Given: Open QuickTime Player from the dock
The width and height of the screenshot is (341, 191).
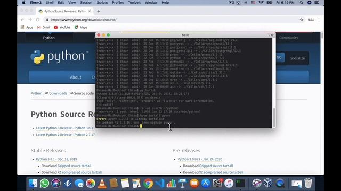Looking at the screenshot, I should (280, 183).
